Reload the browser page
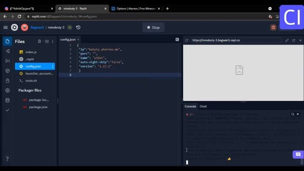The height and width of the screenshot is (171, 304). pyautogui.click(x=19, y=17)
